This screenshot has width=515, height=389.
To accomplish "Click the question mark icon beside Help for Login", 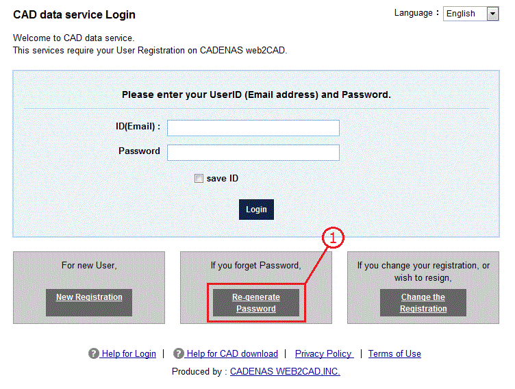I will tap(94, 353).
